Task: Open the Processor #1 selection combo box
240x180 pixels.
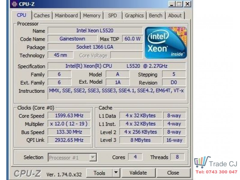Action: pos(72,157)
